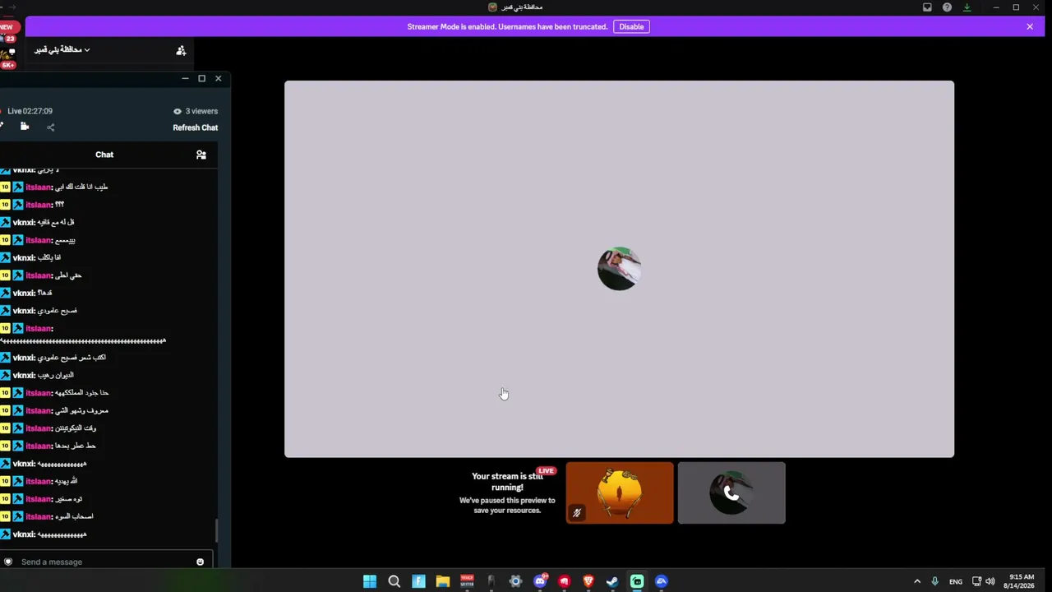Open File Explorer from taskbar
Viewport: 1052px width, 592px height.
point(442,581)
